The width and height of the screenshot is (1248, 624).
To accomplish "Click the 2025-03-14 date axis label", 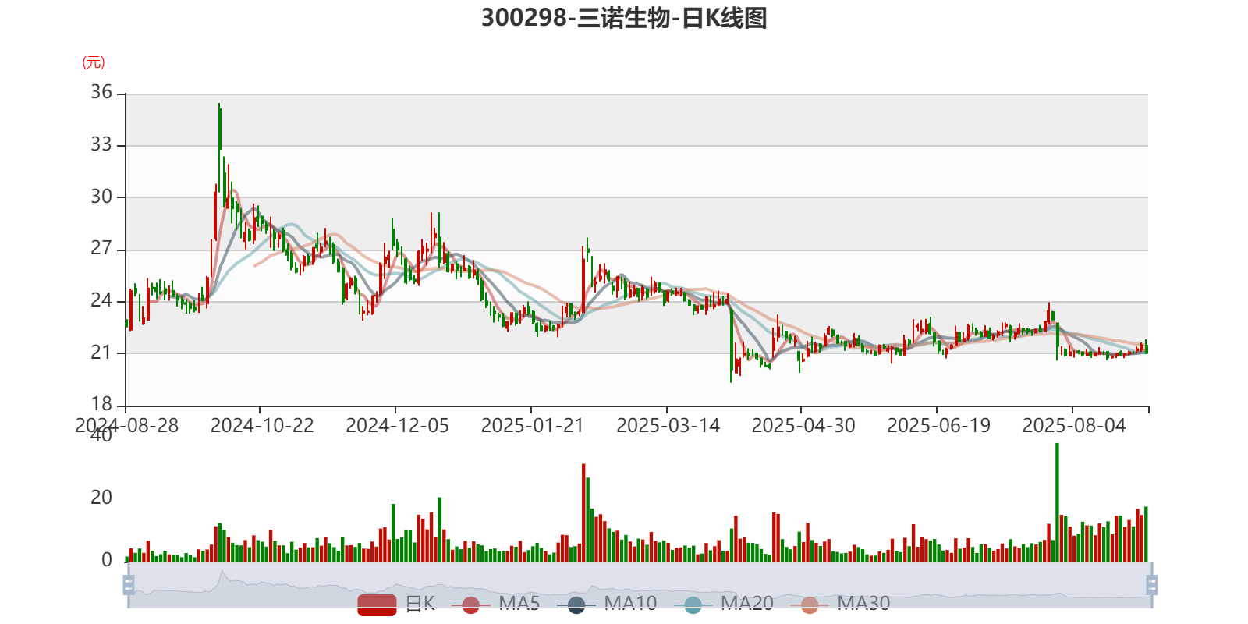I will [x=668, y=426].
